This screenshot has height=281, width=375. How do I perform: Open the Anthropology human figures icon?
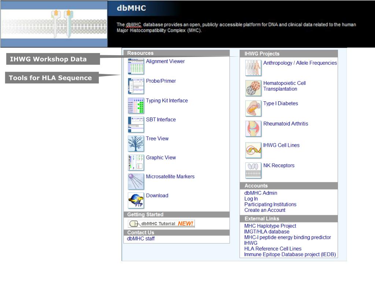pos(253,68)
